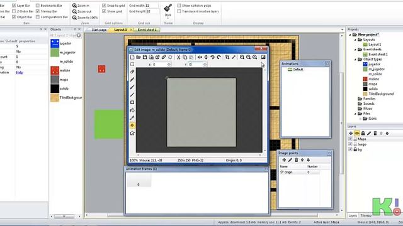Switch to the Start page tab
403x226 pixels.
tap(99, 30)
